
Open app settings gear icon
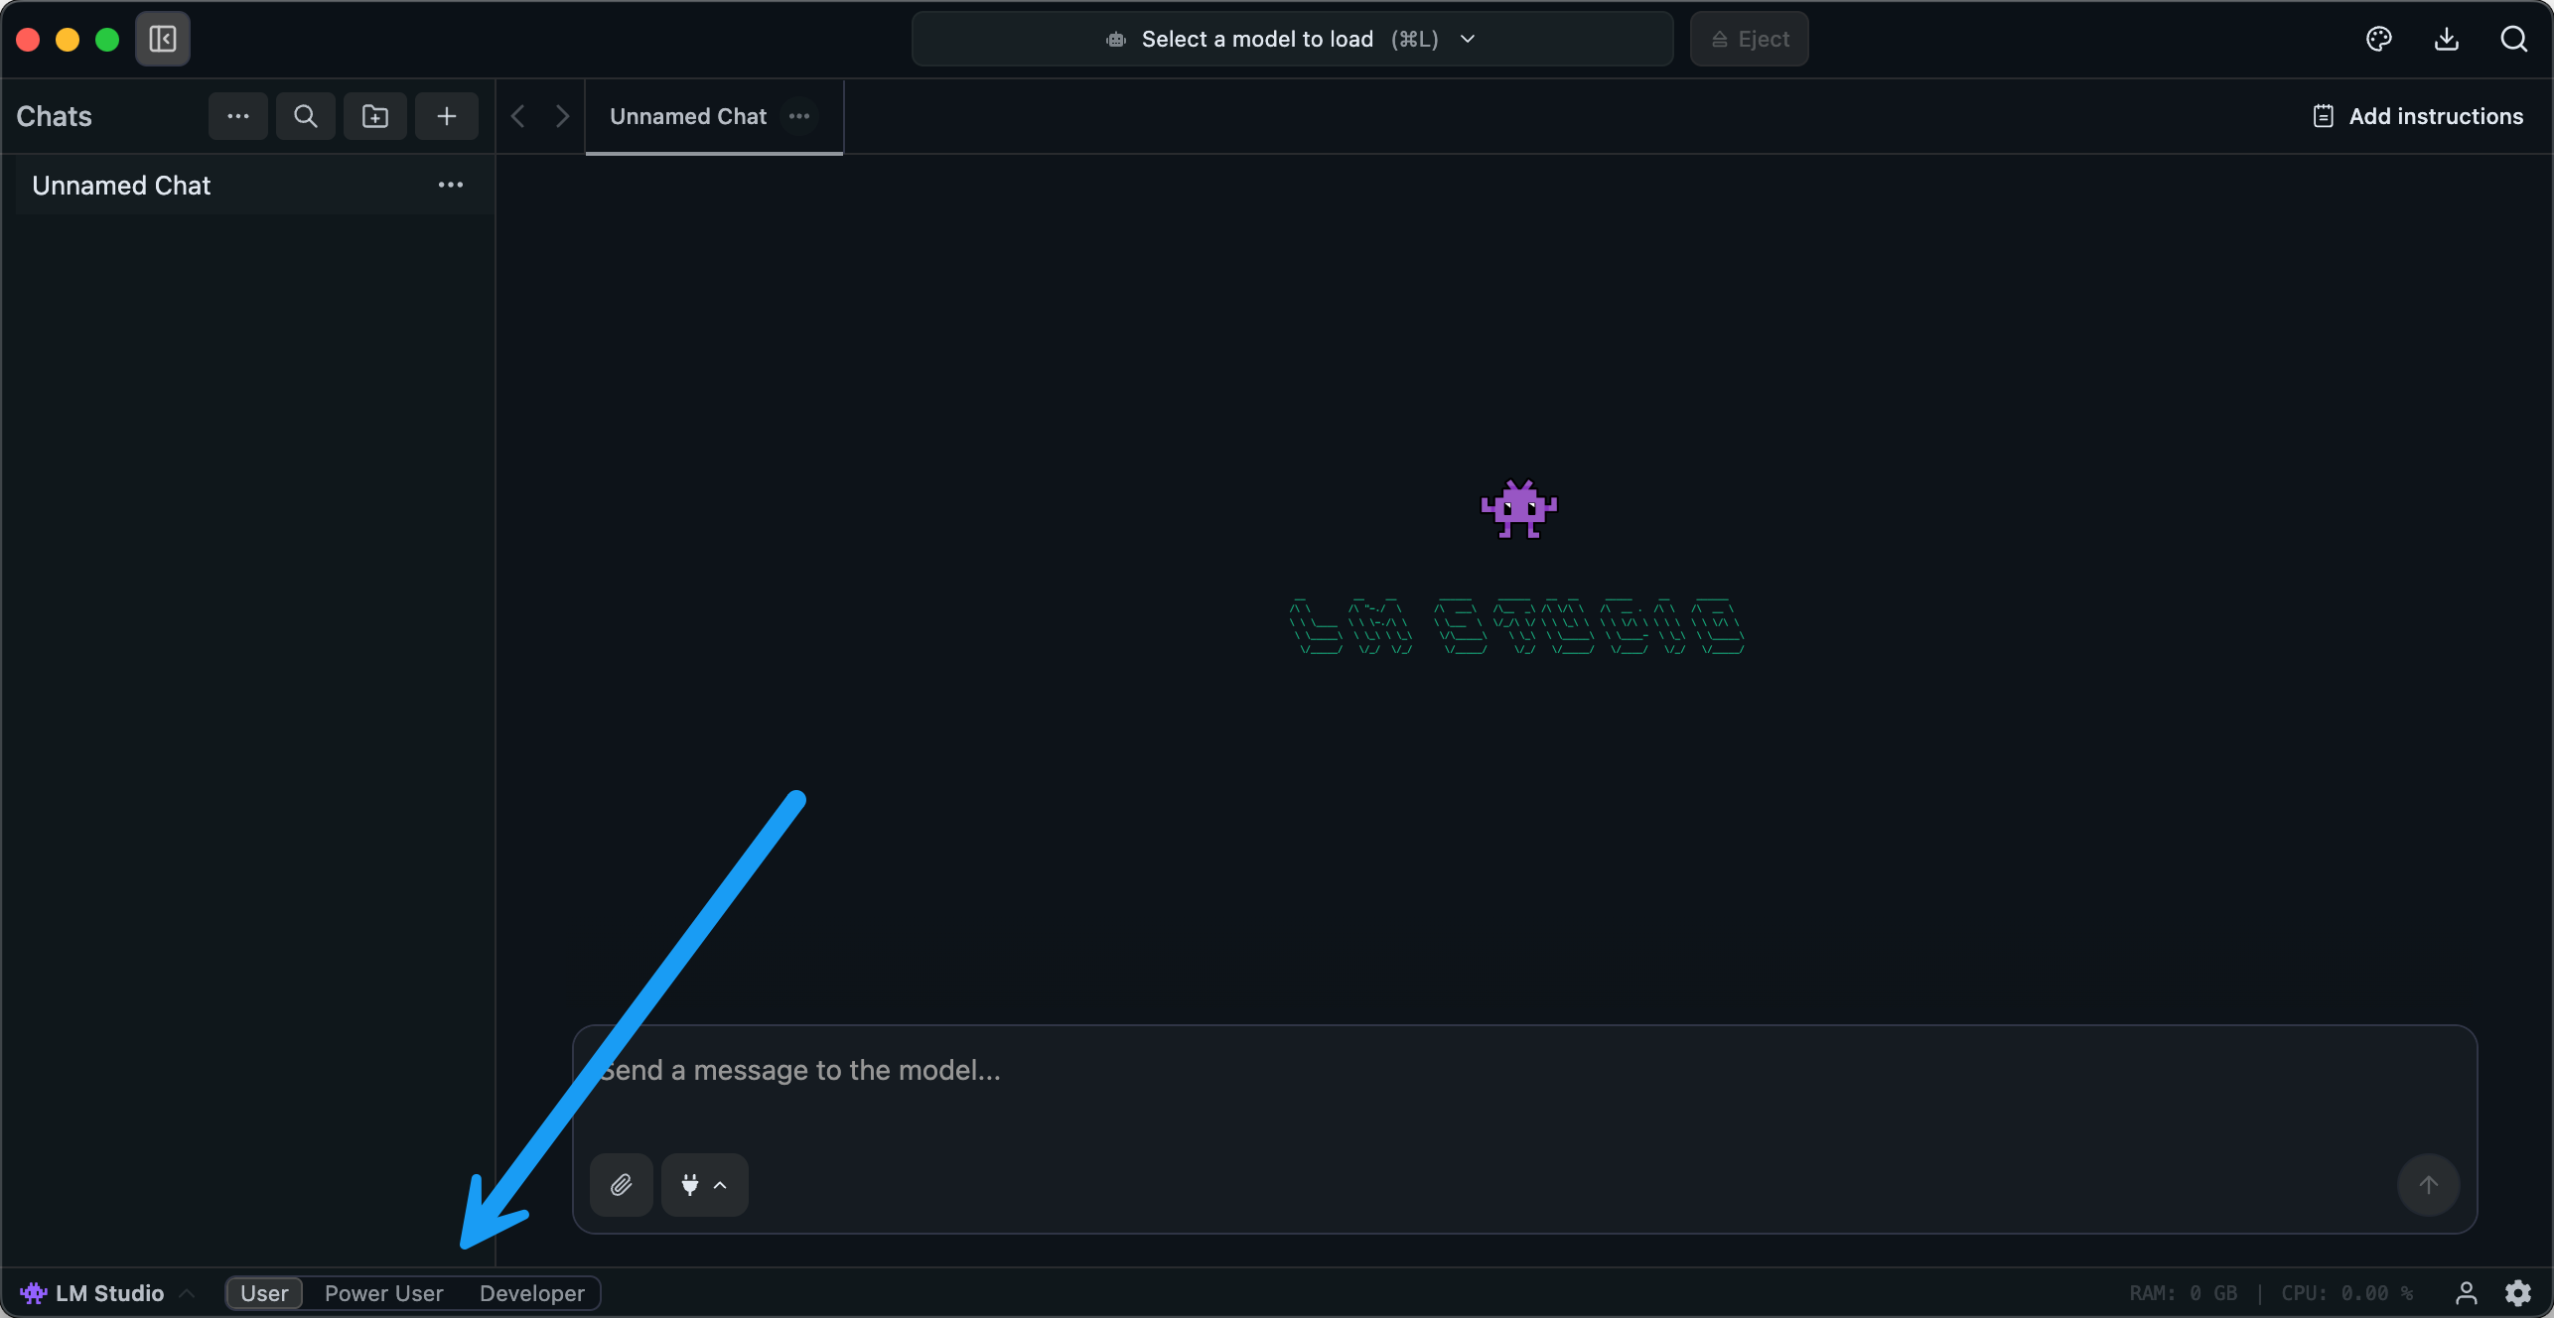[x=2518, y=1292]
